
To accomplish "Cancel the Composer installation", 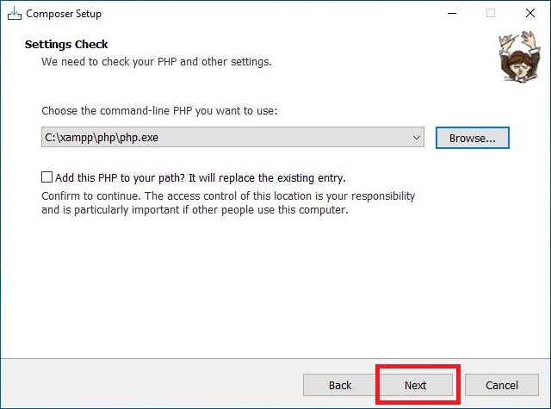I will click(x=502, y=385).
